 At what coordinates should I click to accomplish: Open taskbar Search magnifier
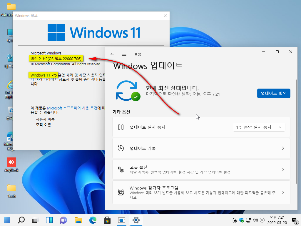(x=21, y=220)
